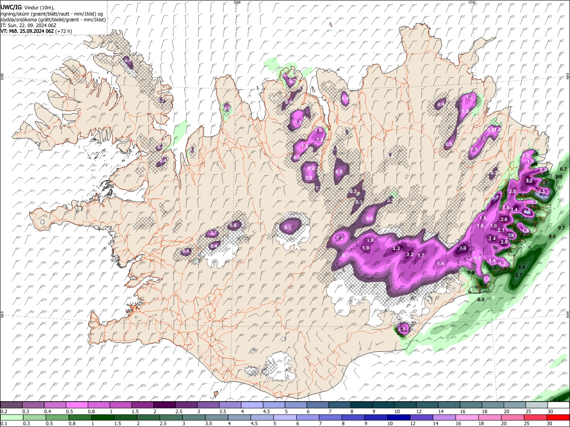Click the '3.0' snowfall value on the map
The image size is (570, 427).
pos(463,248)
